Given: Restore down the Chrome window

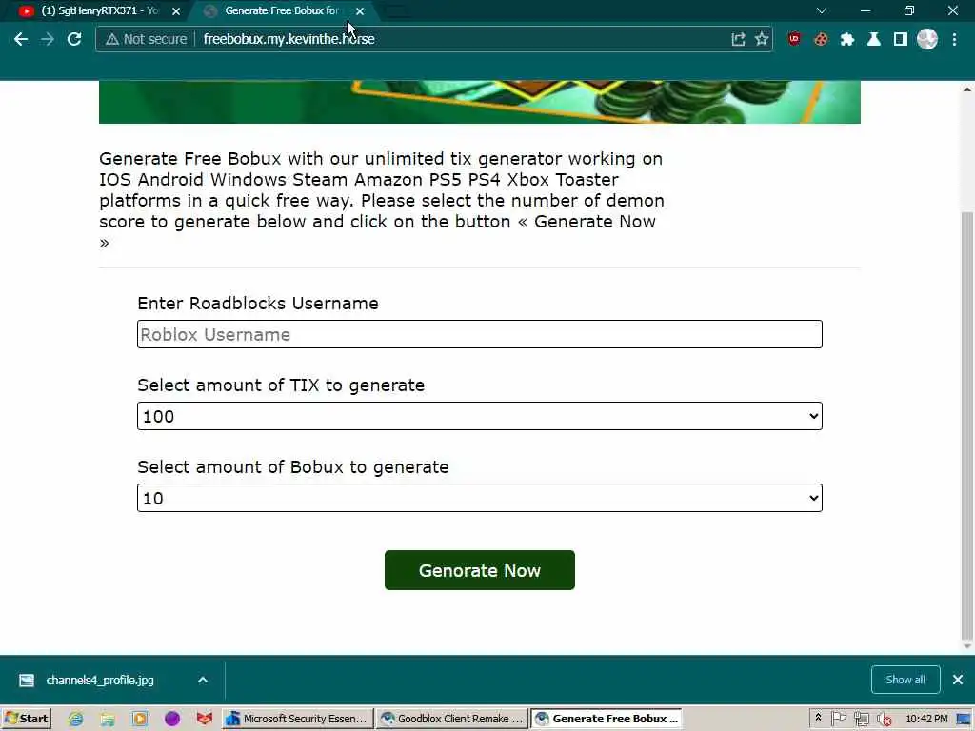Looking at the screenshot, I should pyautogui.click(x=909, y=10).
